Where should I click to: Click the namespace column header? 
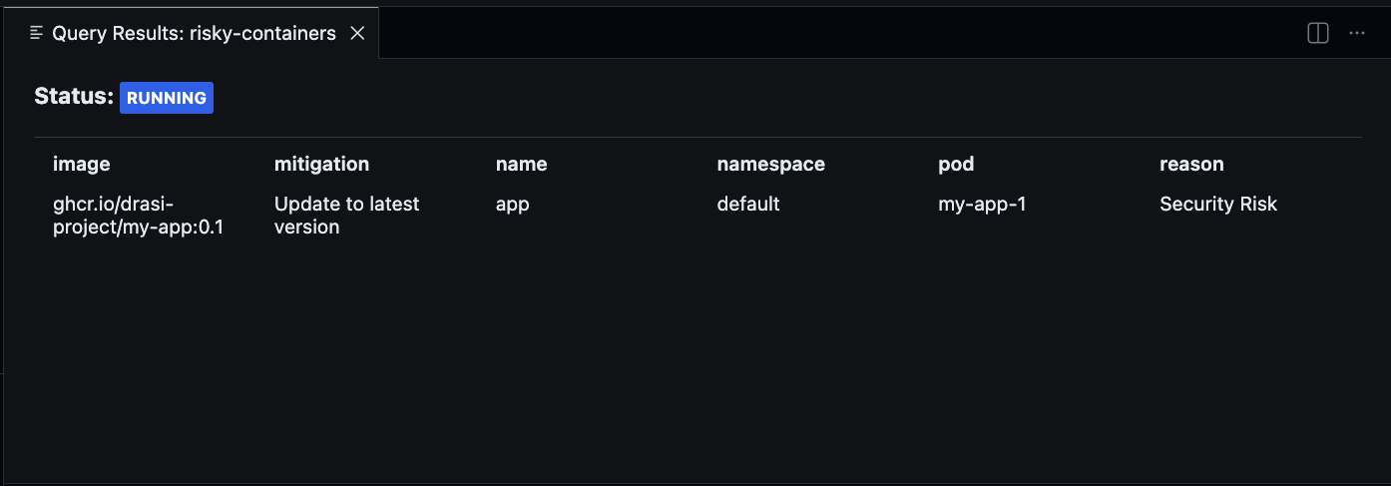pyautogui.click(x=771, y=164)
